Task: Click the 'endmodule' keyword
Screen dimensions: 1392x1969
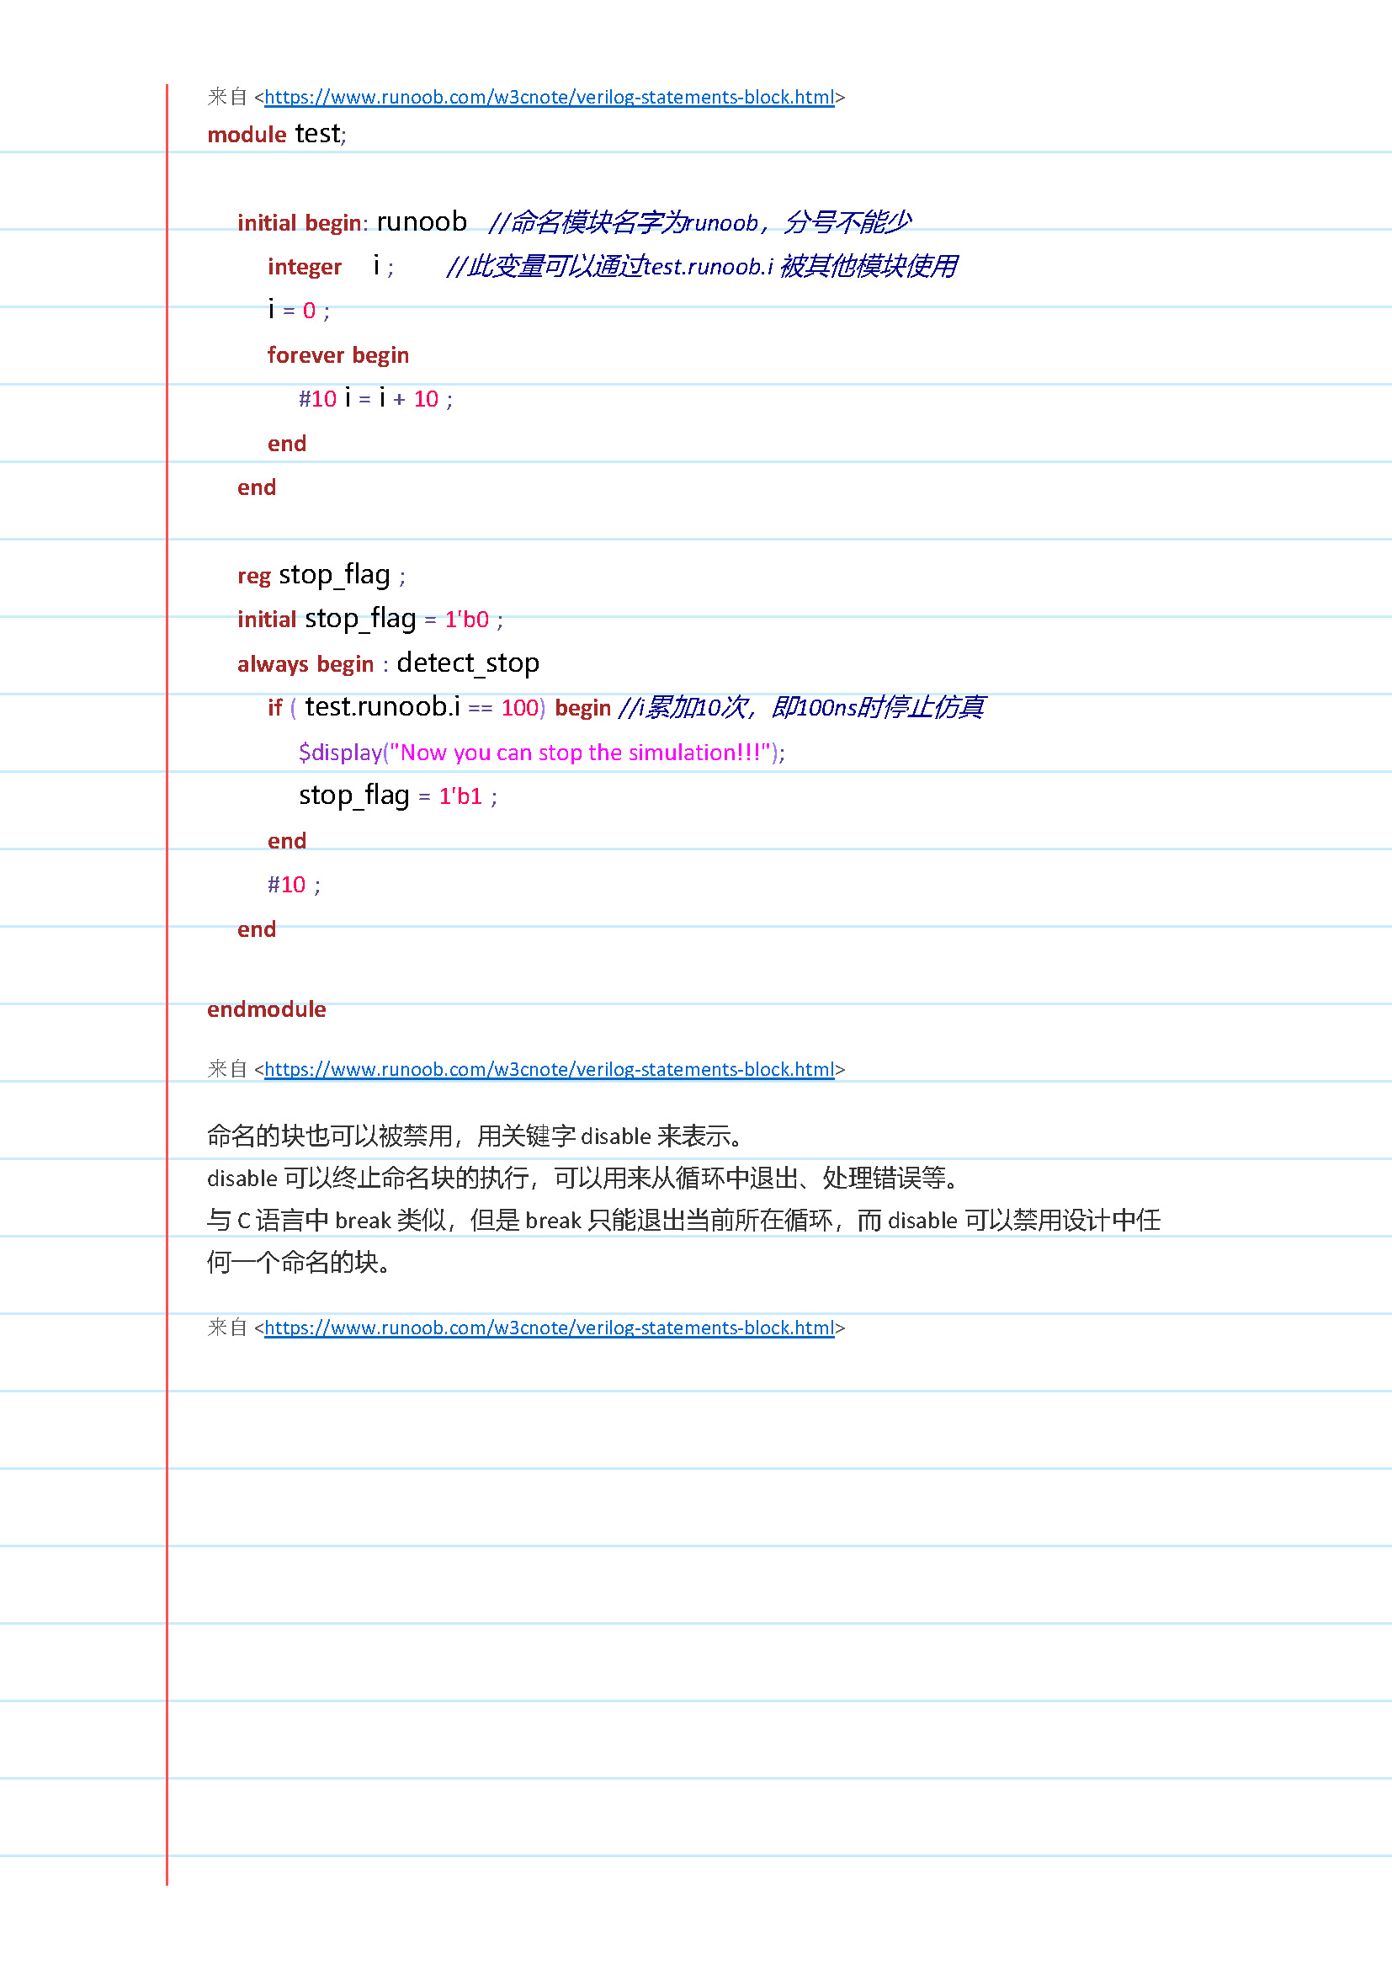Action: (265, 1009)
